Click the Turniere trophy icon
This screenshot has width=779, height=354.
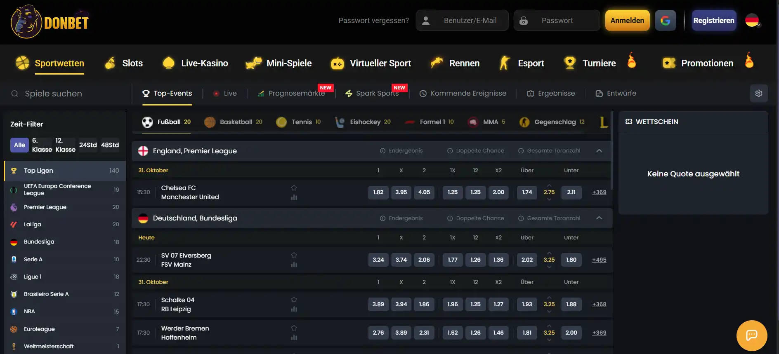[x=570, y=63]
